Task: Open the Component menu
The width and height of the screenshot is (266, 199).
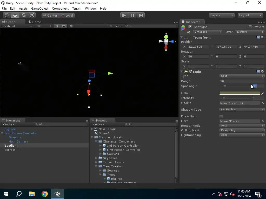Action: (60, 9)
